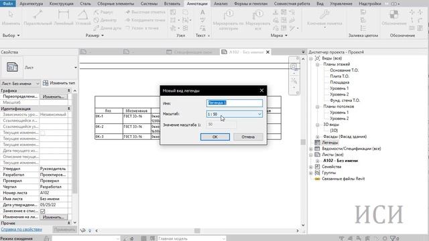Image resolution: width=429 pixels, height=241 pixels.
Task: Select A102 - Без имени sheet item
Action: coord(341,161)
